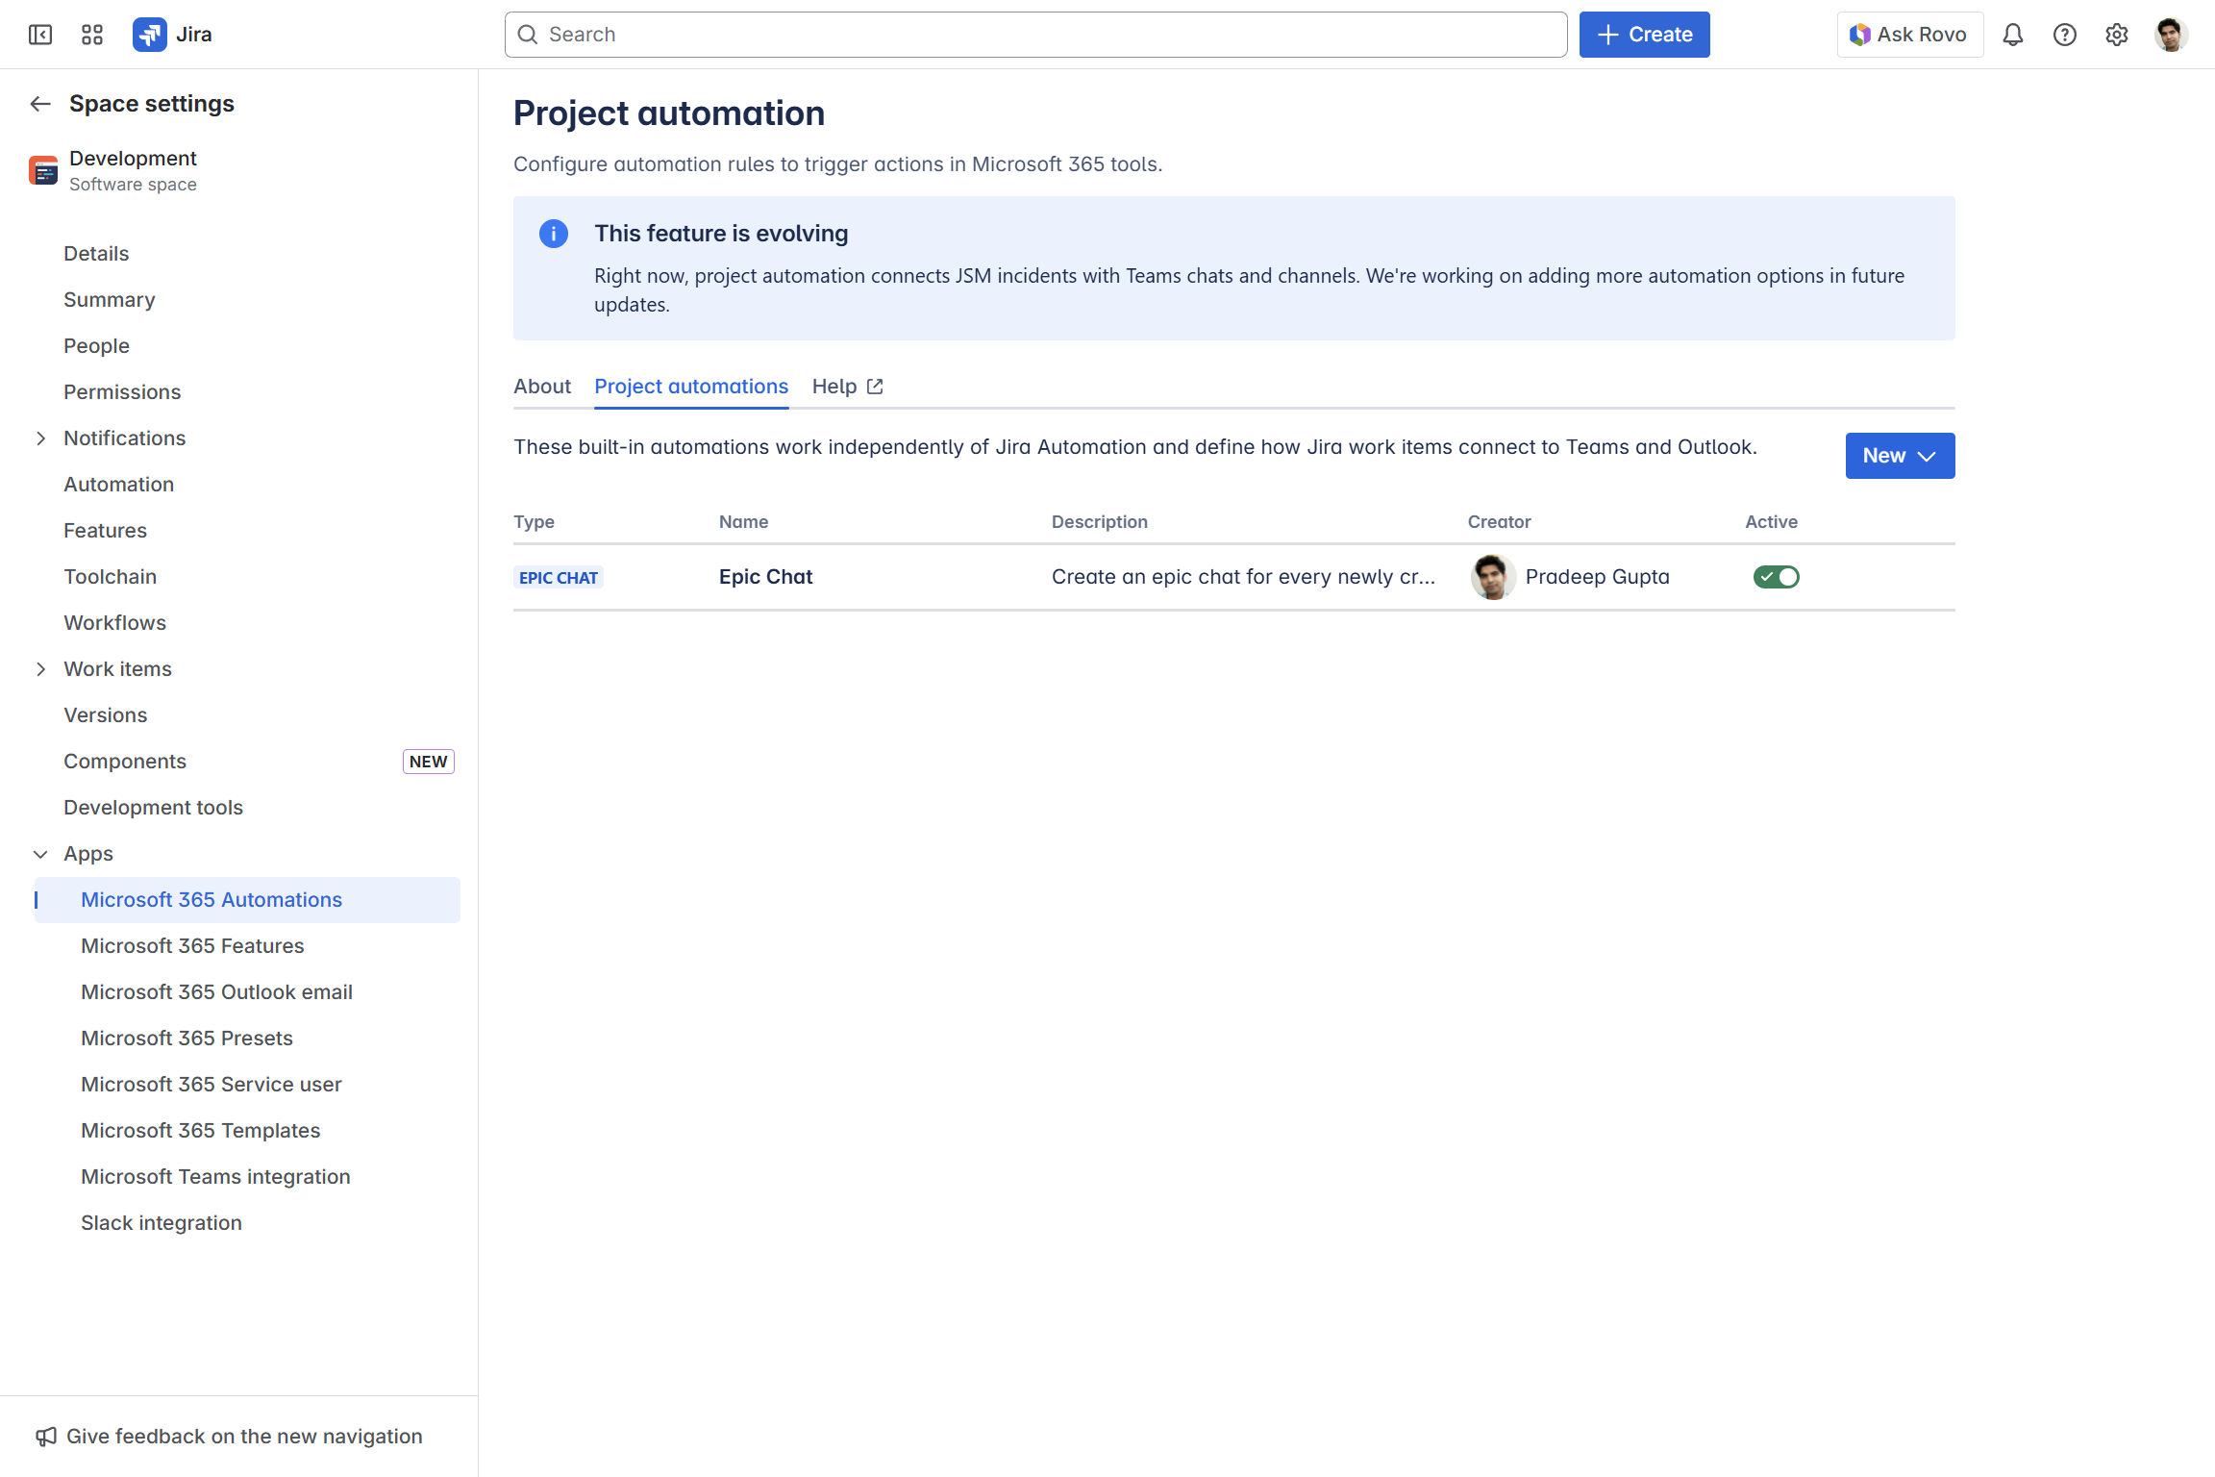Open Microsoft Teams integration settings
The image size is (2215, 1477).
pos(215,1177)
